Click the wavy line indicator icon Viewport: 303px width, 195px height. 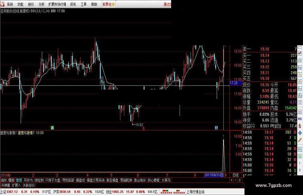pos(300,112)
